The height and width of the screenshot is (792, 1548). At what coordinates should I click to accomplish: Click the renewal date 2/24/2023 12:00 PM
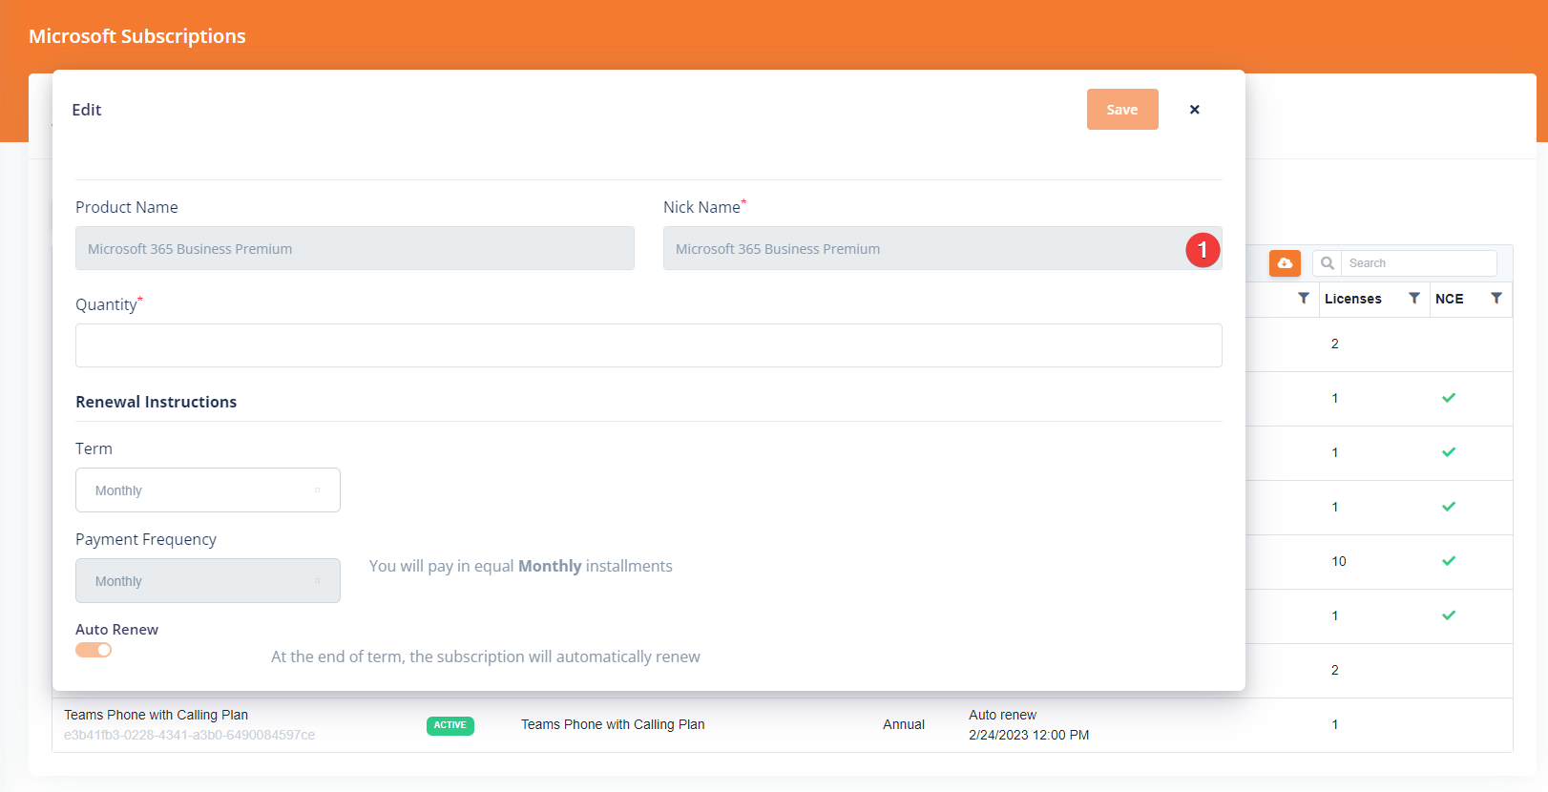tap(1029, 735)
